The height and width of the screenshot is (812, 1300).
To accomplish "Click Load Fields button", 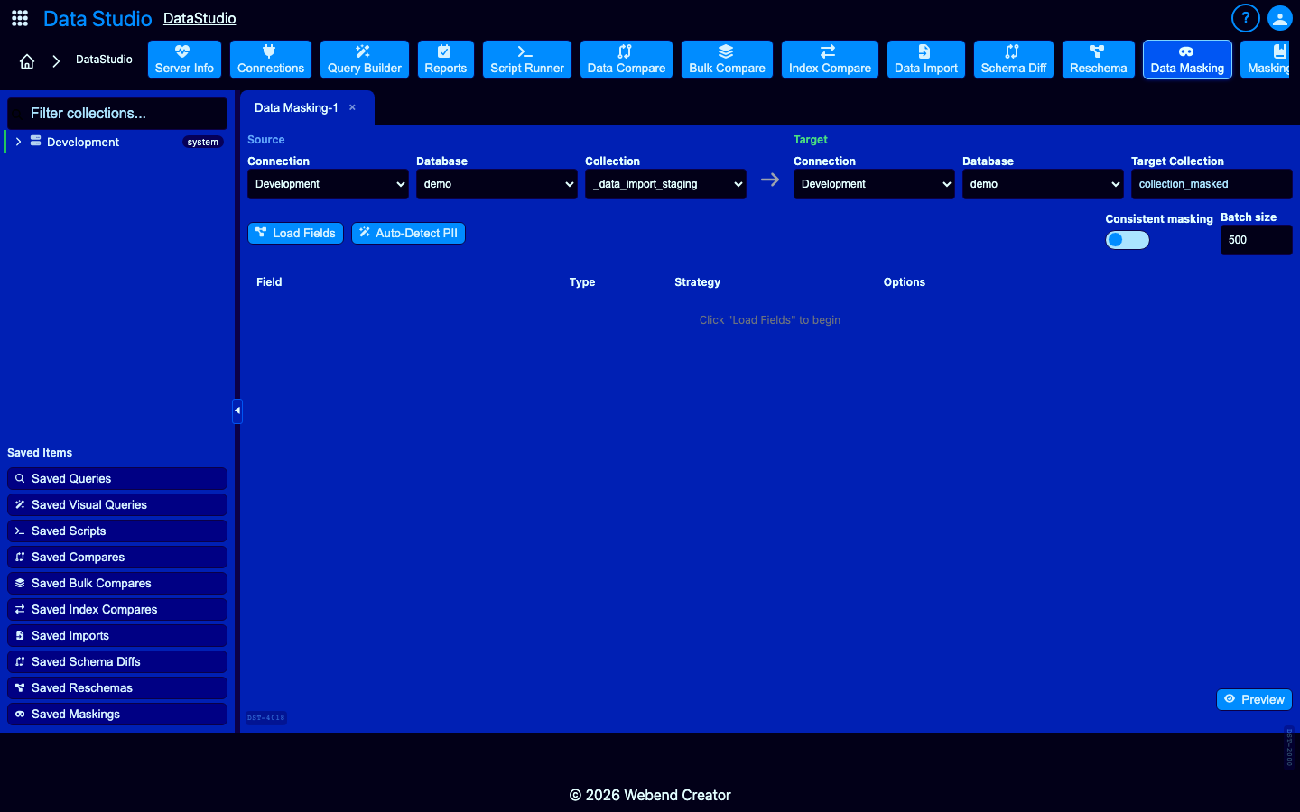I will pyautogui.click(x=295, y=233).
